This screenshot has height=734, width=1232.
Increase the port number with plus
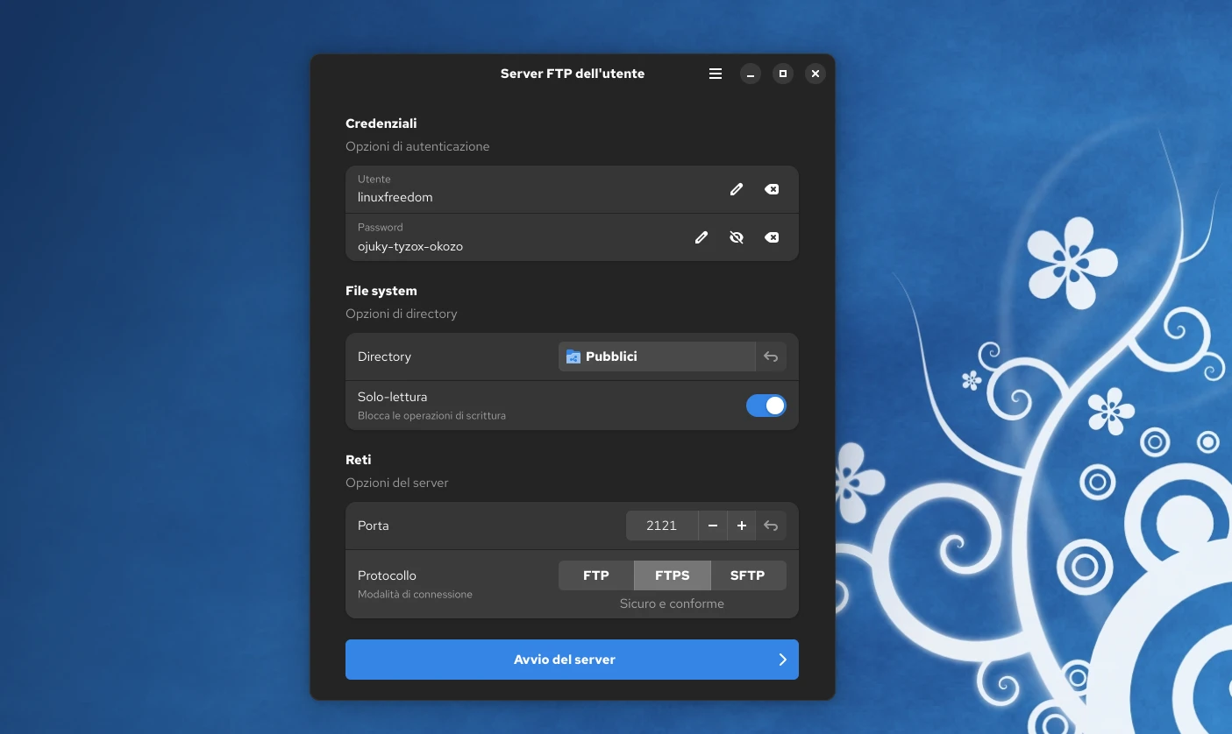(742, 526)
